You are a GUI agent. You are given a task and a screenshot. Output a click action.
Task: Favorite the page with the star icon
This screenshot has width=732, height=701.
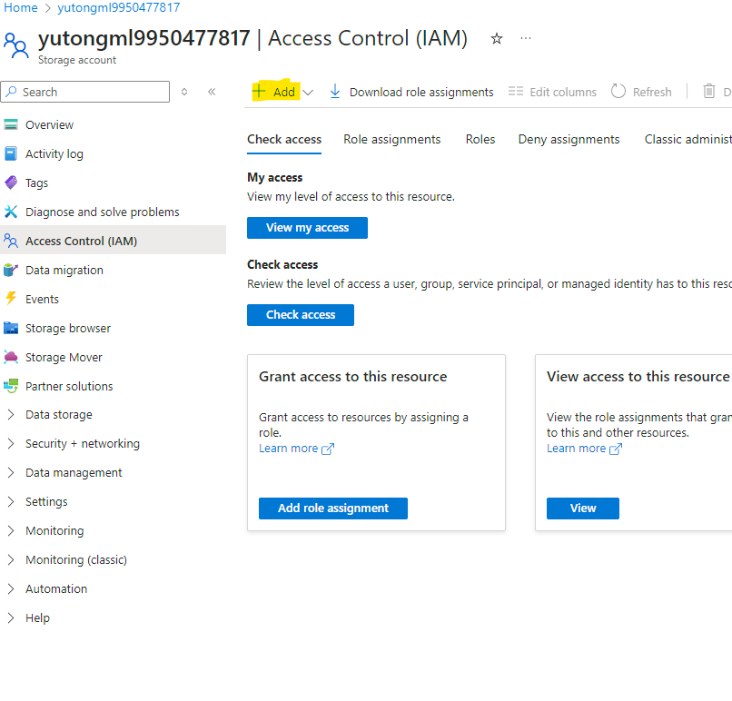coord(497,39)
